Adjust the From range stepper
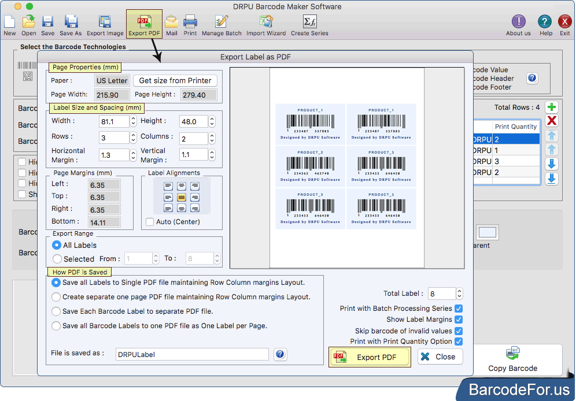The height and width of the screenshot is (401, 576). point(156,259)
